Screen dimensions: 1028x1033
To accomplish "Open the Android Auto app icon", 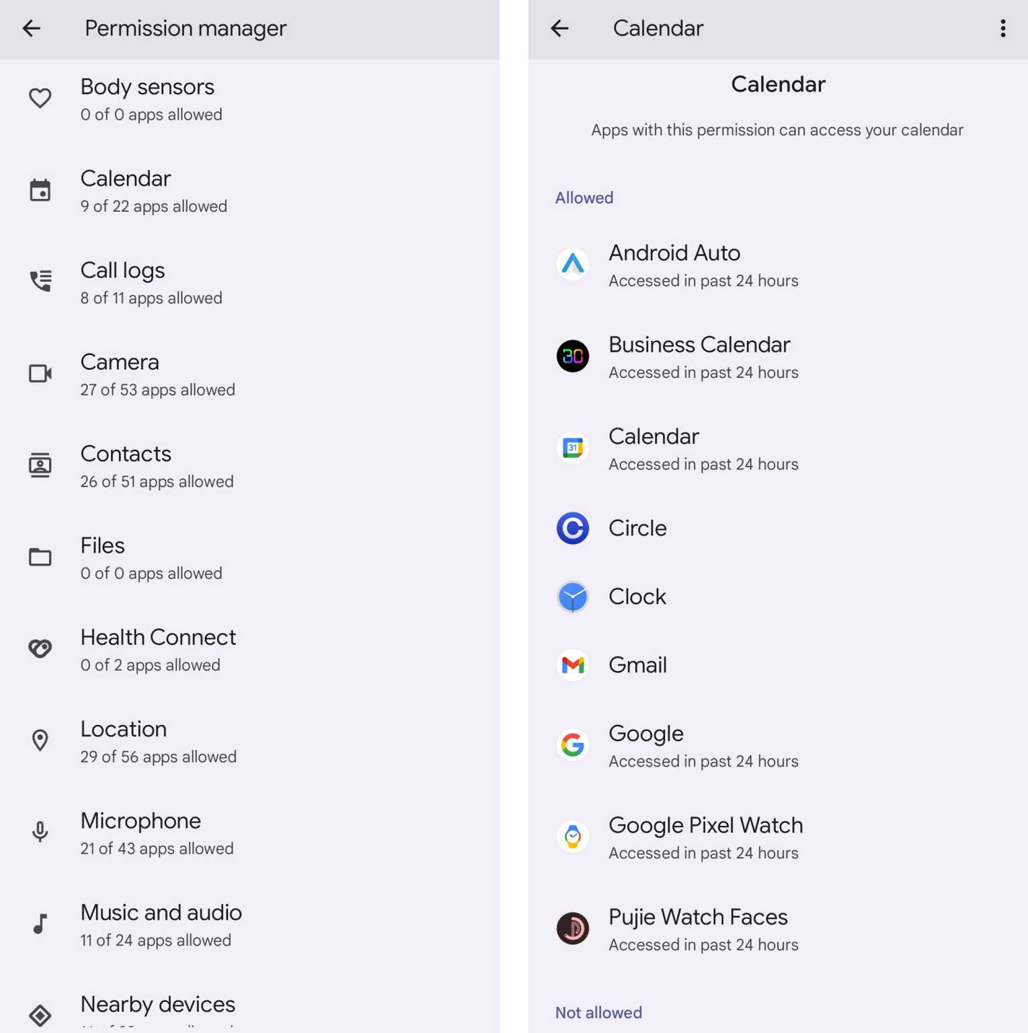I will (572, 265).
